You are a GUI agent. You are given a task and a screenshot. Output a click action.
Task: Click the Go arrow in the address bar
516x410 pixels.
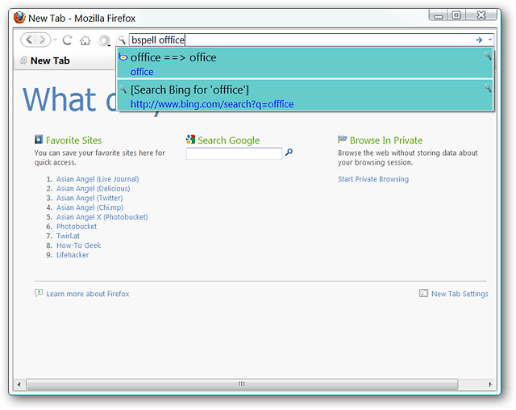pyautogui.click(x=479, y=40)
